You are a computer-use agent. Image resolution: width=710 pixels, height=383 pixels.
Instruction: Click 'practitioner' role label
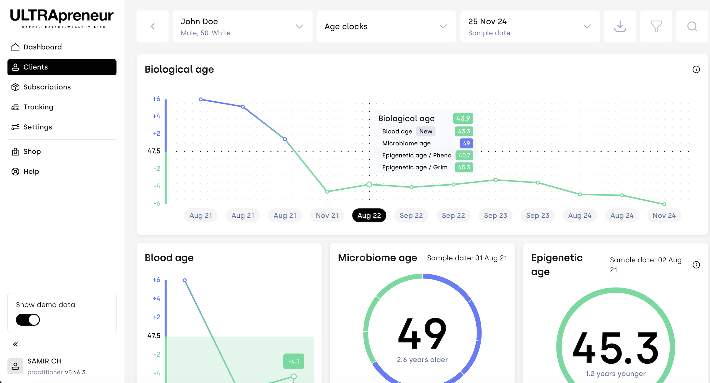pos(45,372)
